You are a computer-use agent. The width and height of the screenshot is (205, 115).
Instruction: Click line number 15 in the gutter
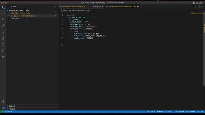click(62, 45)
